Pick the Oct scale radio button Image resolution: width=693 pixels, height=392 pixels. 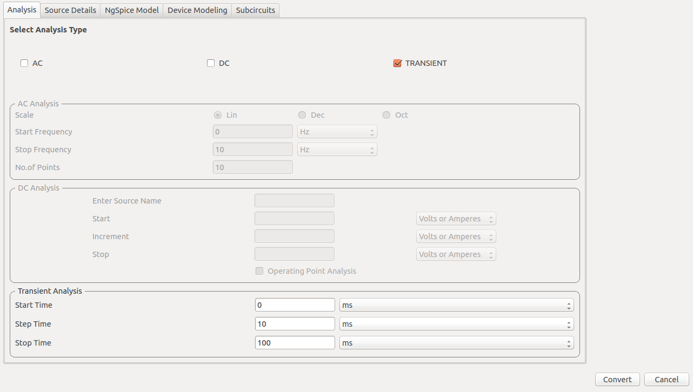point(387,115)
